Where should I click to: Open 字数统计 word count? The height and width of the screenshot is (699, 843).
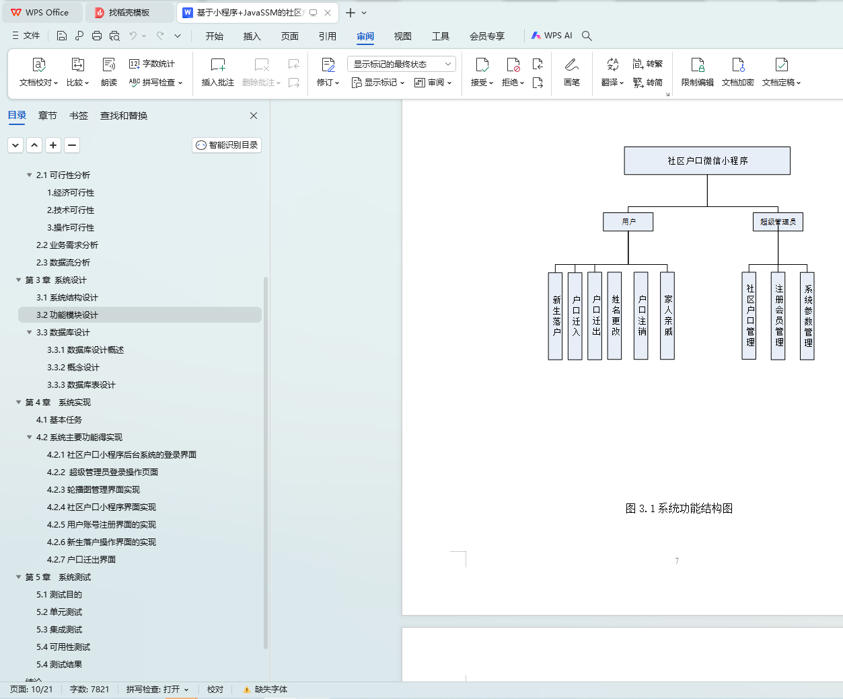pos(152,64)
